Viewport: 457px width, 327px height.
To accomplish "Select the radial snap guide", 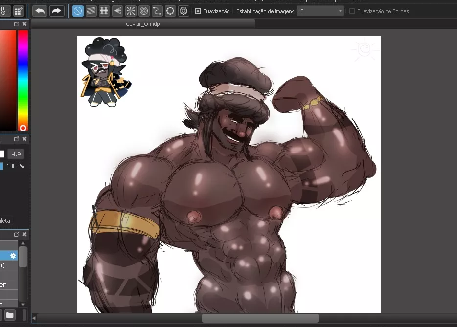I will pos(131,11).
